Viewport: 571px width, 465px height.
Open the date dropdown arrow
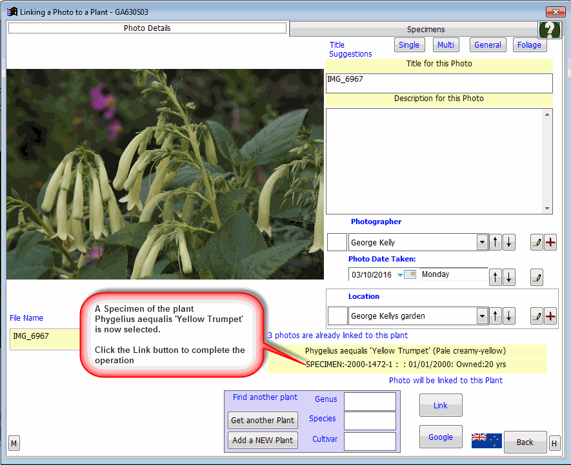(400, 275)
